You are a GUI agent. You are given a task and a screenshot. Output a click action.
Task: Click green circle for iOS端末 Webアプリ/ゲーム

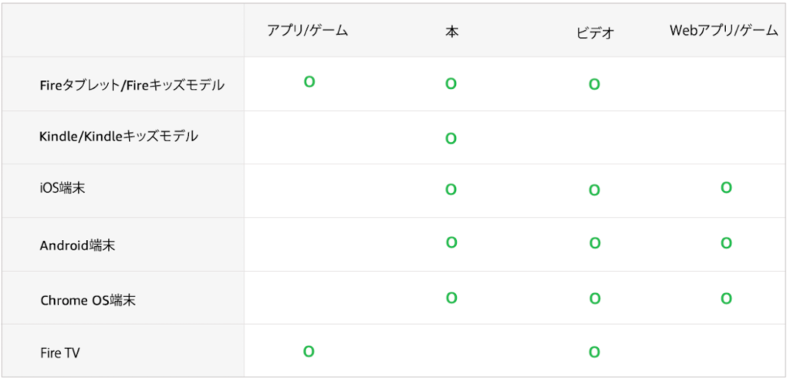tap(726, 188)
